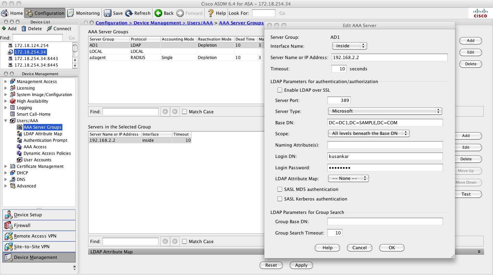This screenshot has width=493, height=275.
Task: Select LDAP Attribute Map tree item
Action: pos(43,134)
